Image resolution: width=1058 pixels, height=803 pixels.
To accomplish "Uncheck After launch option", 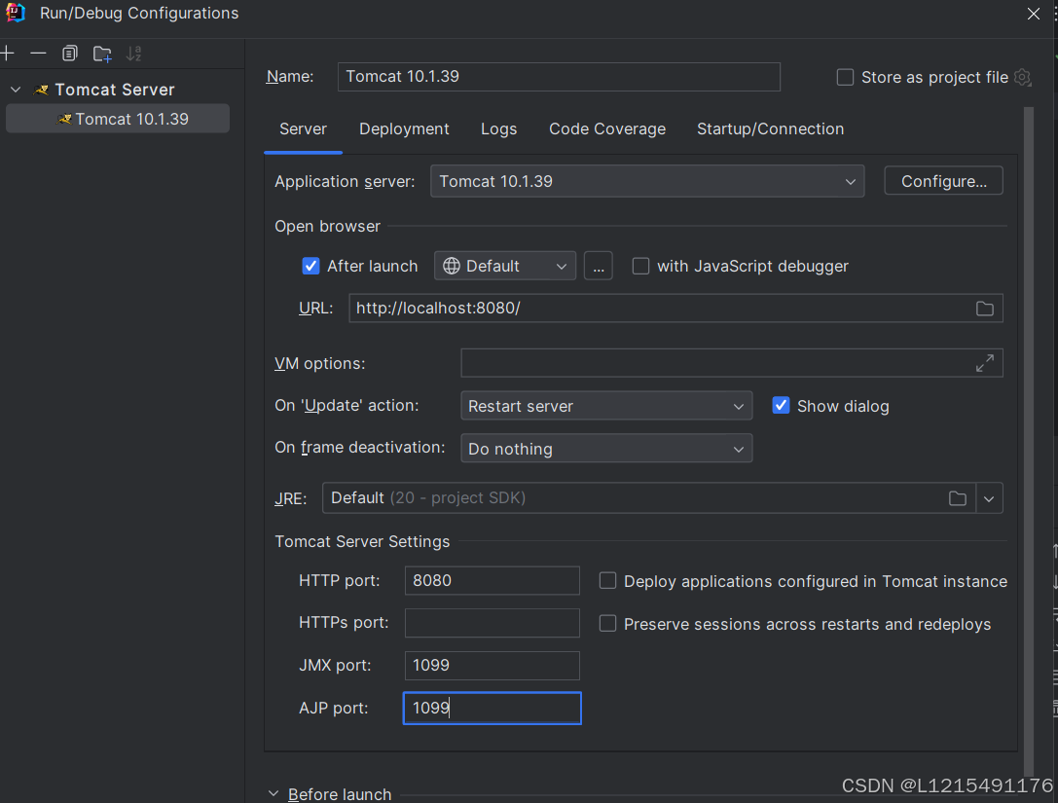I will [310, 266].
